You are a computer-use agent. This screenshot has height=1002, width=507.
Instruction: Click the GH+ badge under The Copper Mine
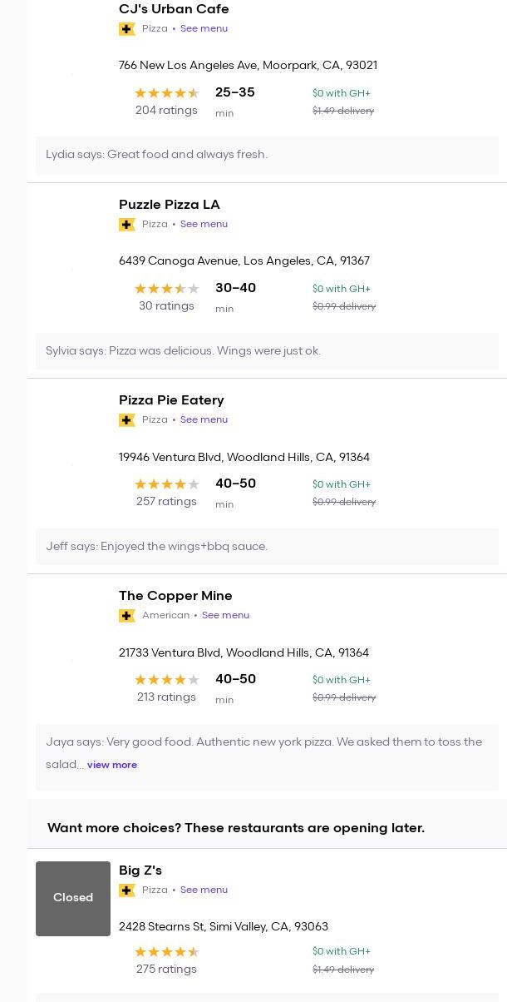coord(127,616)
